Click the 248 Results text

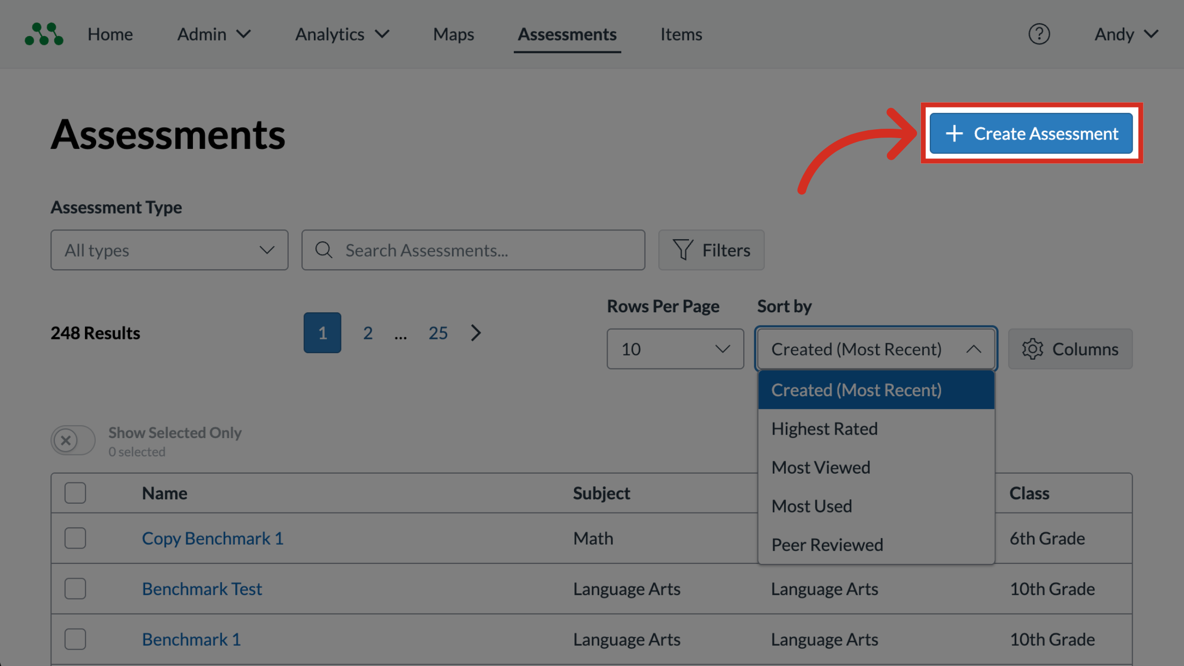(x=95, y=333)
